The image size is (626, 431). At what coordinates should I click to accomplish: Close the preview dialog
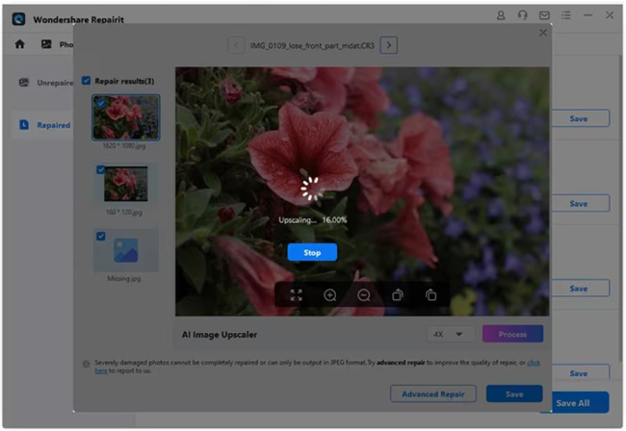point(543,33)
